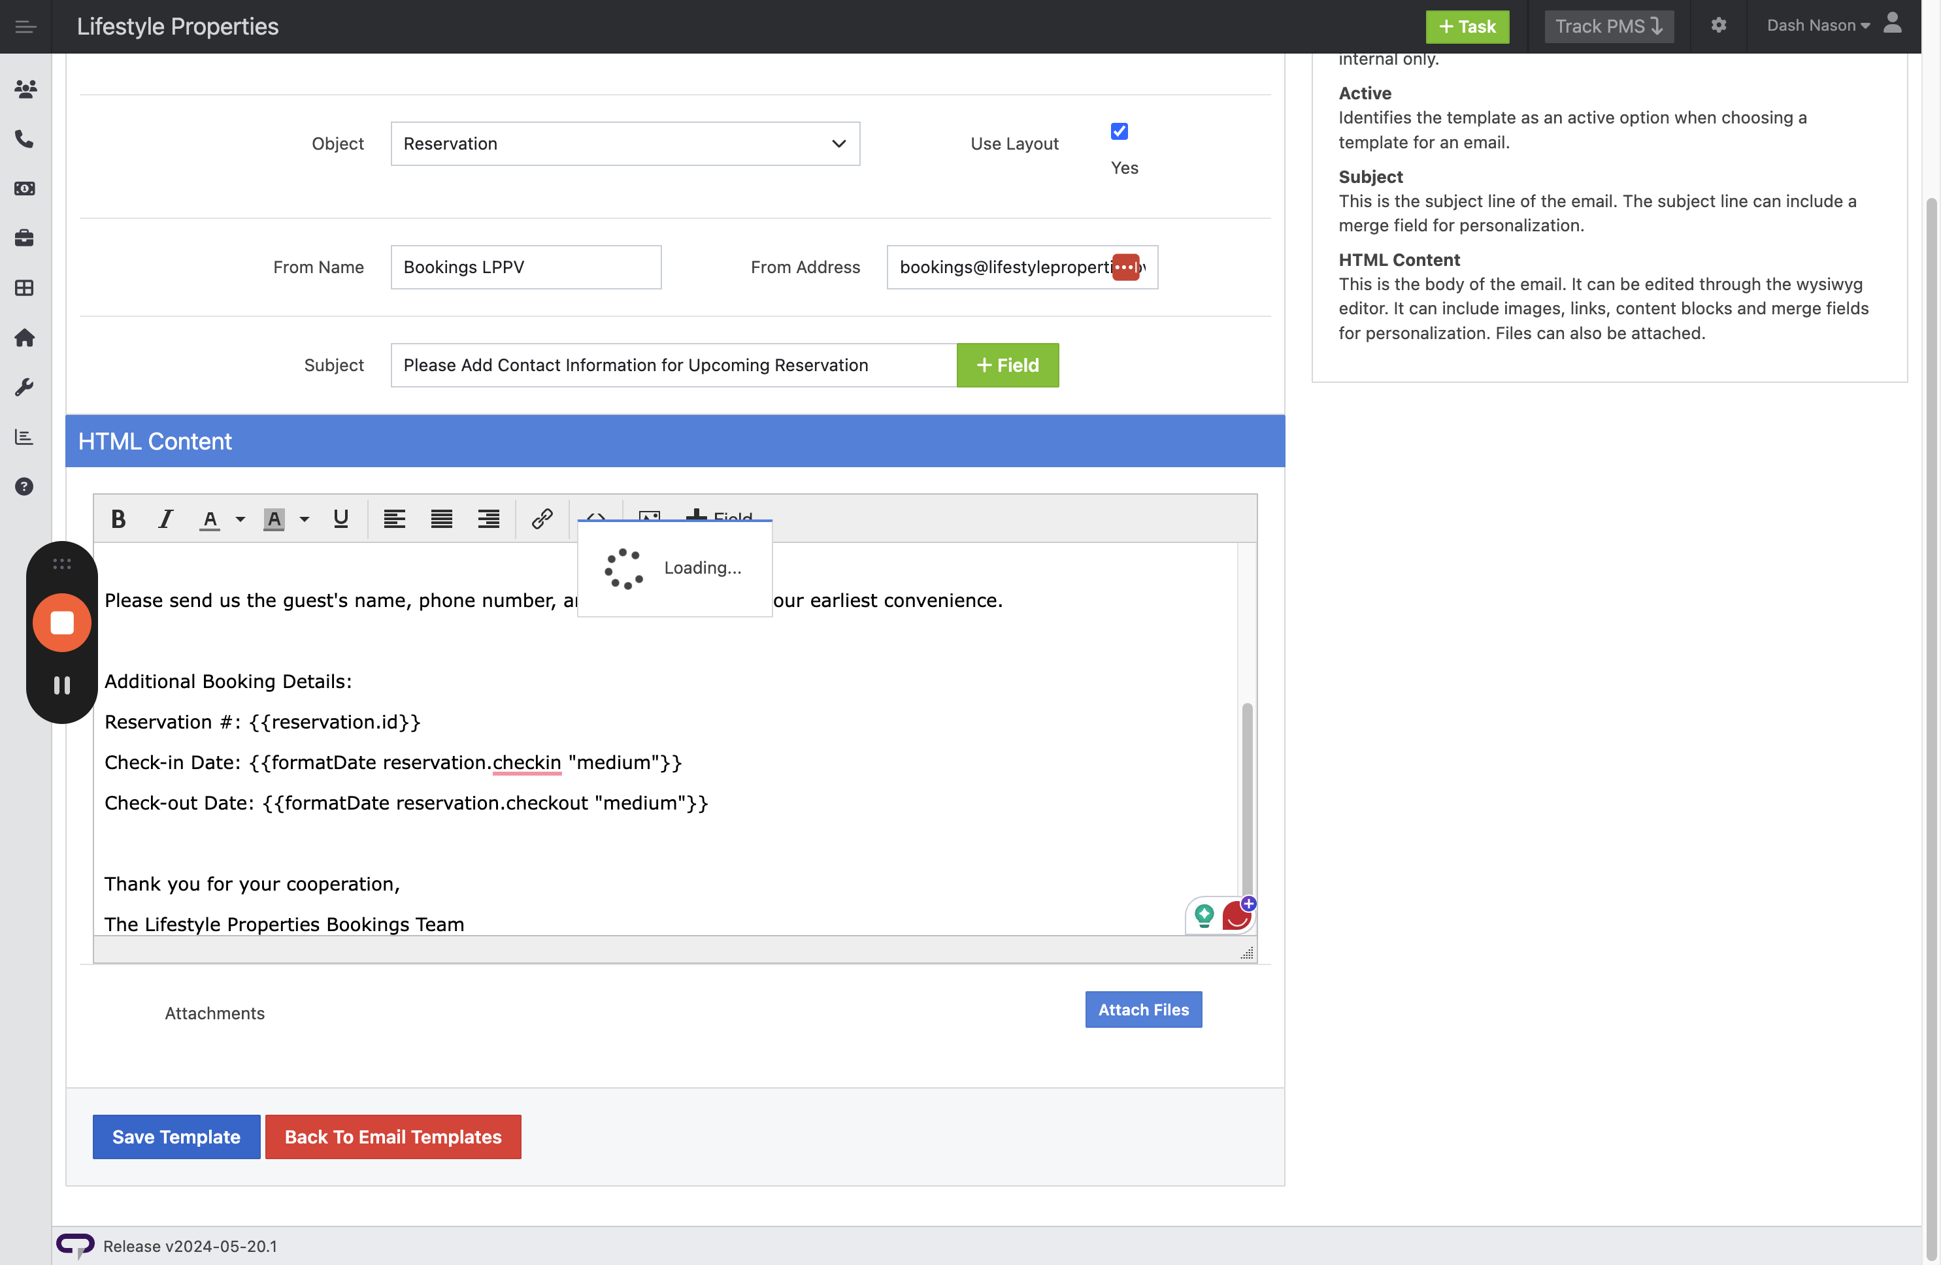1941x1265 pixels.
Task: Pause the screen recording
Action: point(62,685)
